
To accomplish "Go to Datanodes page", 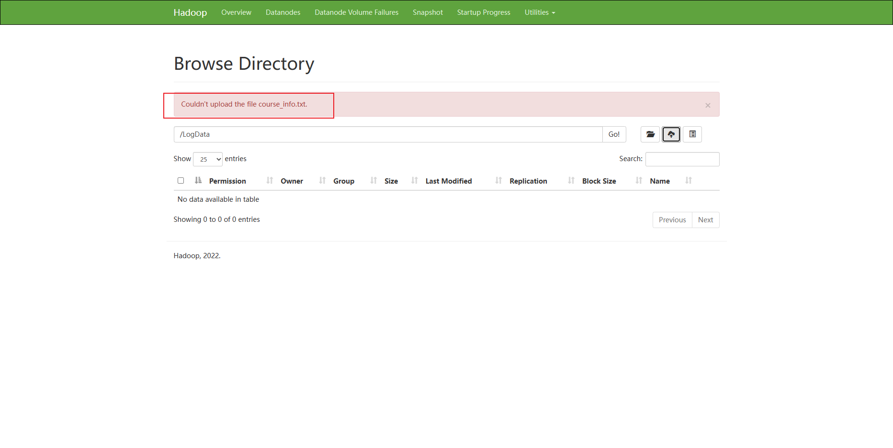I will (x=283, y=12).
